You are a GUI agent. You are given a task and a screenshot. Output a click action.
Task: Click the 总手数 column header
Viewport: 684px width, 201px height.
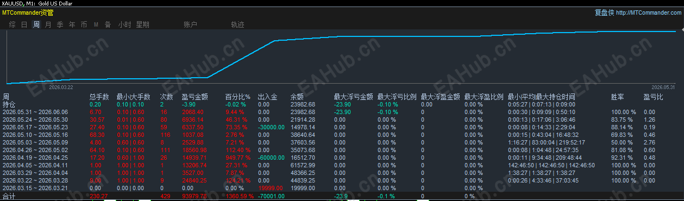point(99,97)
